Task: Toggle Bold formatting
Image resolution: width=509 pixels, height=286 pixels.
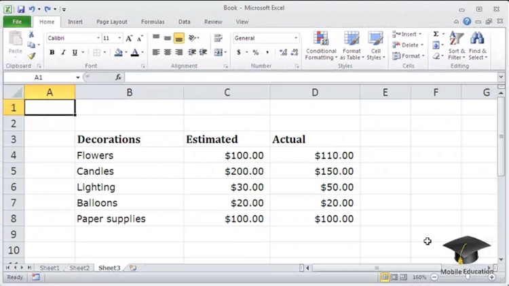Action: (x=52, y=52)
